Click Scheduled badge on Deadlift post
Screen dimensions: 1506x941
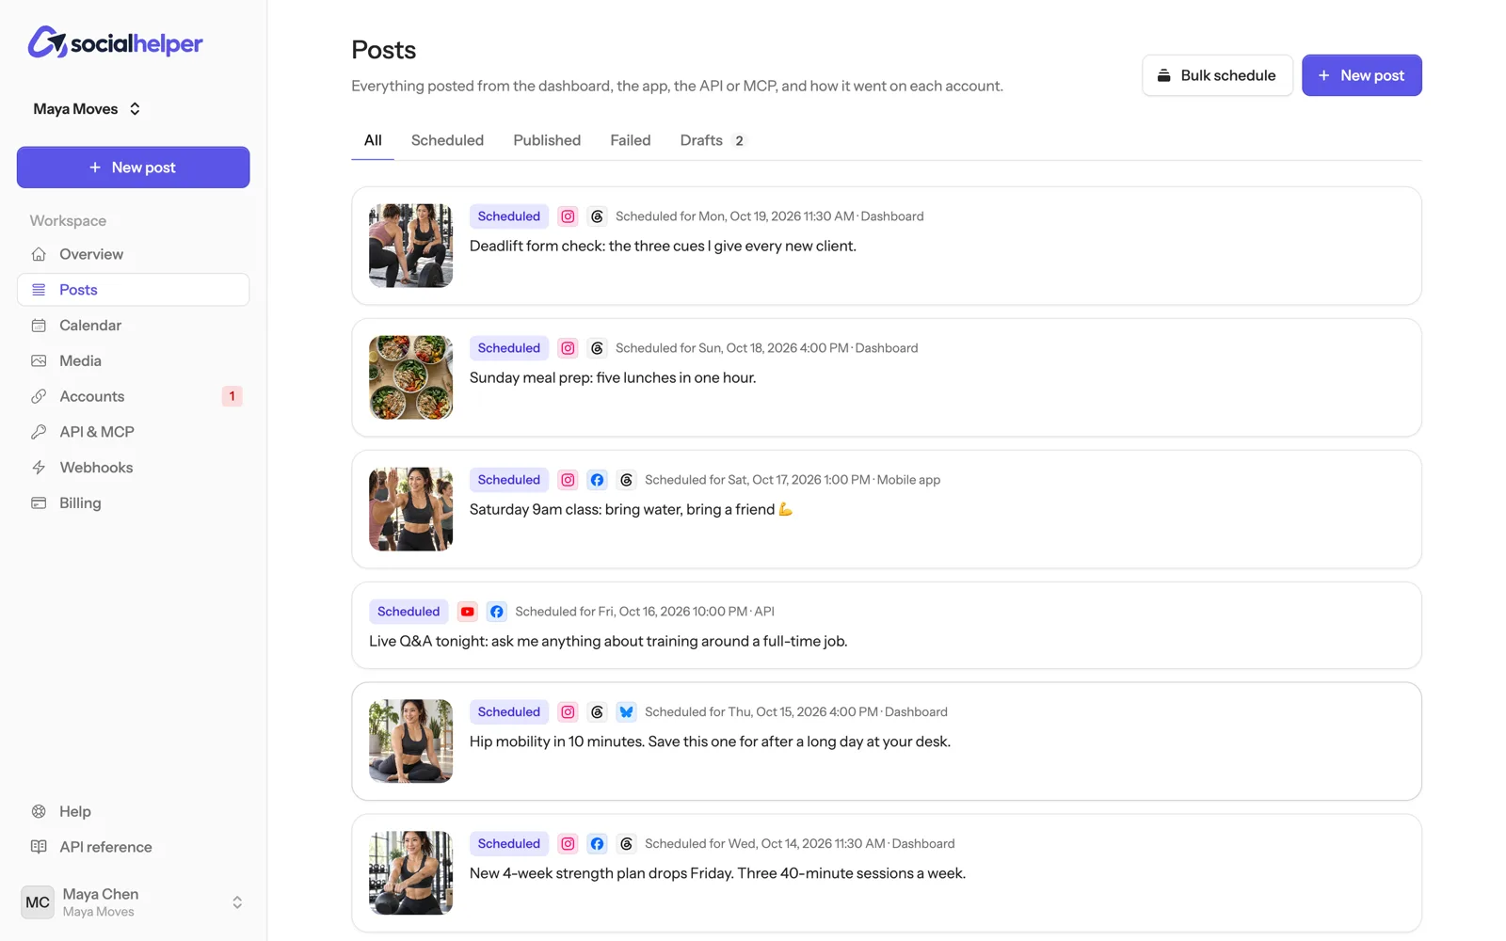click(508, 216)
